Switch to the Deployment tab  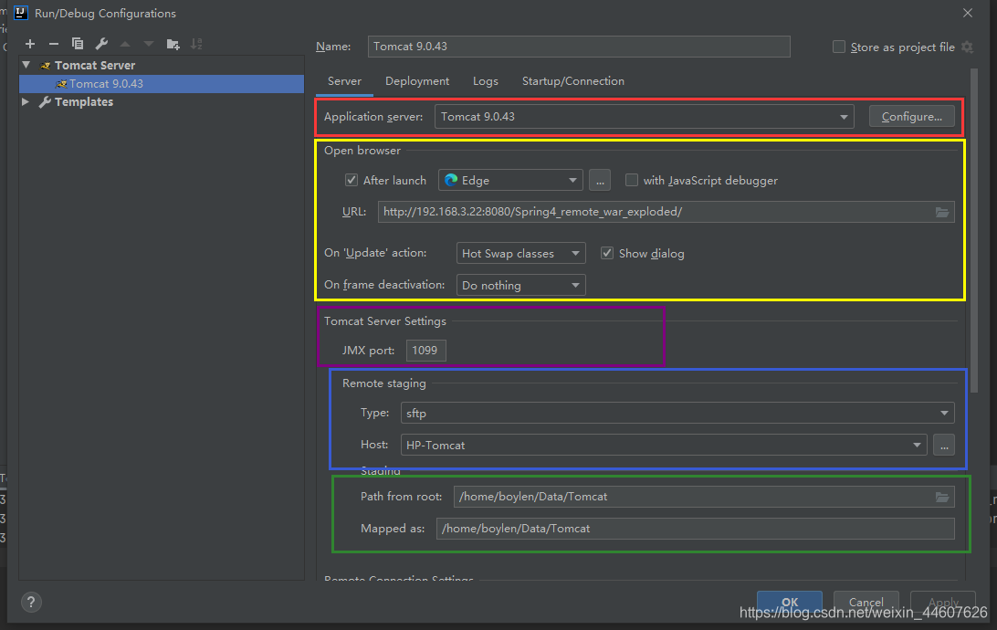coord(417,81)
